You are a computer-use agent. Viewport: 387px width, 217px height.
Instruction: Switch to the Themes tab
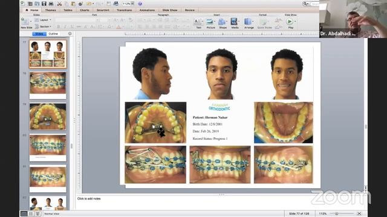tap(51, 10)
